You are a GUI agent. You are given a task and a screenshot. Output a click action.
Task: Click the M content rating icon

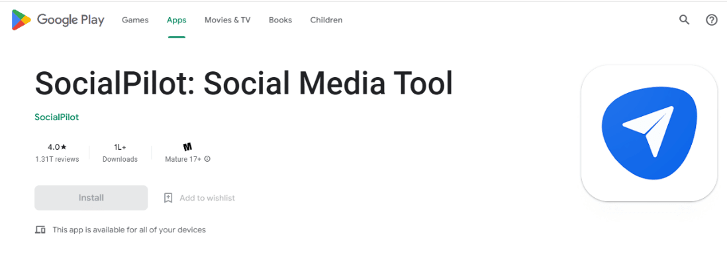tap(188, 147)
